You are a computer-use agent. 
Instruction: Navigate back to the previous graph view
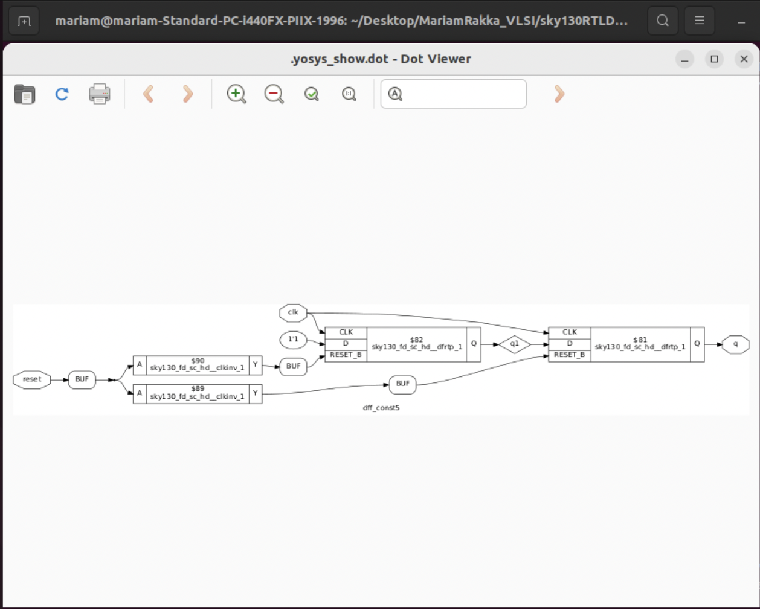tap(149, 94)
